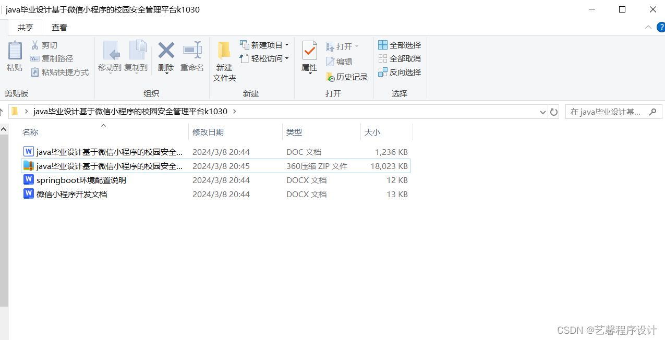This screenshot has height=340, width=665.
Task: Click Select none (全部取消)
Action: pyautogui.click(x=400, y=59)
